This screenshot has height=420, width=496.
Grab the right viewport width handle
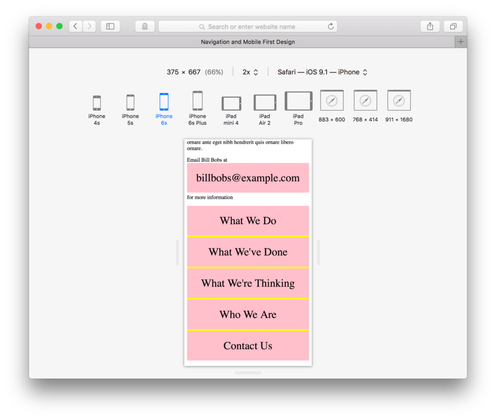319,253
